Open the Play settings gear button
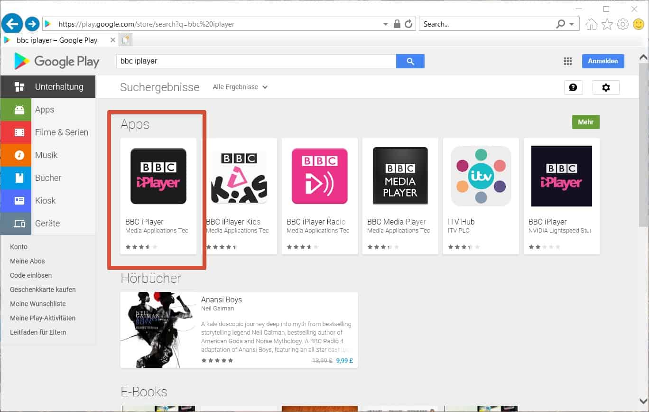The width and height of the screenshot is (649, 412). click(x=606, y=87)
